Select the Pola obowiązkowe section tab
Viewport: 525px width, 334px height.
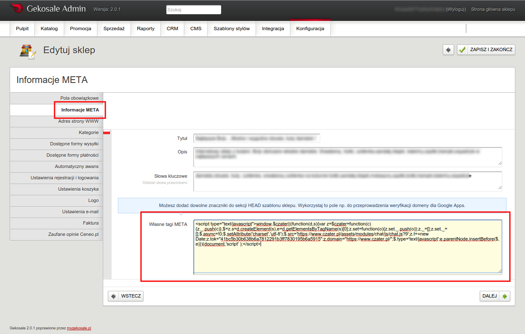click(56, 98)
